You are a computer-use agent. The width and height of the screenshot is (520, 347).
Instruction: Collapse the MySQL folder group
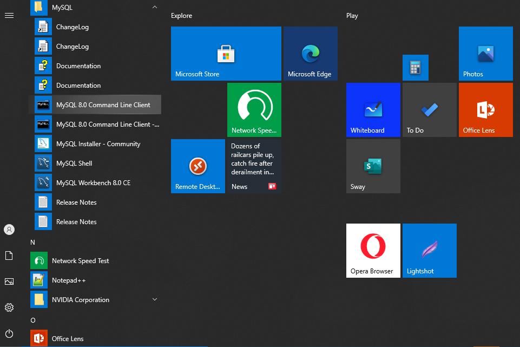pyautogui.click(x=155, y=8)
